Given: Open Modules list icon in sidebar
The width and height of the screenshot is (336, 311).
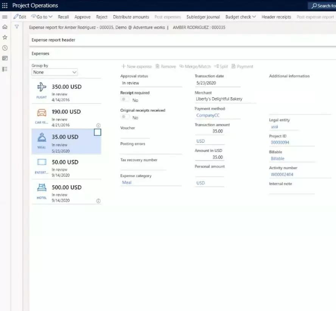Looking at the screenshot, I should coord(5,69).
